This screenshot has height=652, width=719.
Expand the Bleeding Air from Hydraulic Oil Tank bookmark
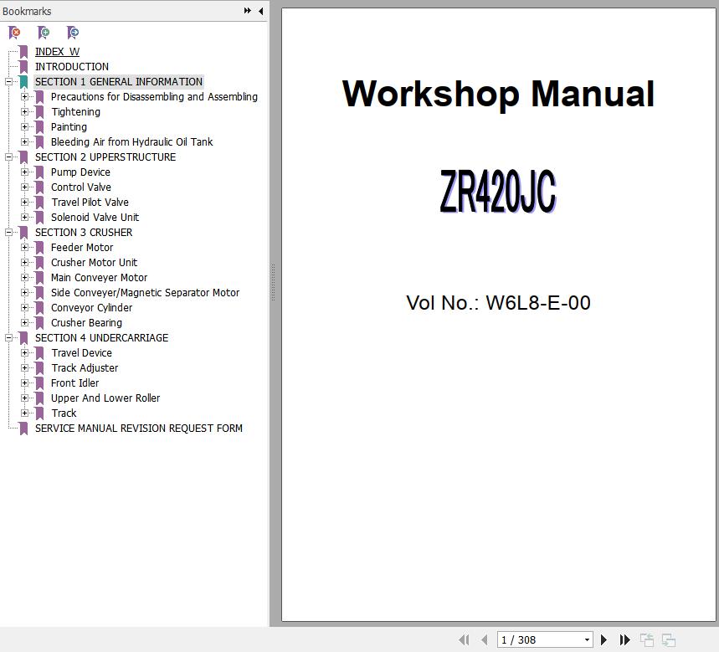tap(25, 142)
